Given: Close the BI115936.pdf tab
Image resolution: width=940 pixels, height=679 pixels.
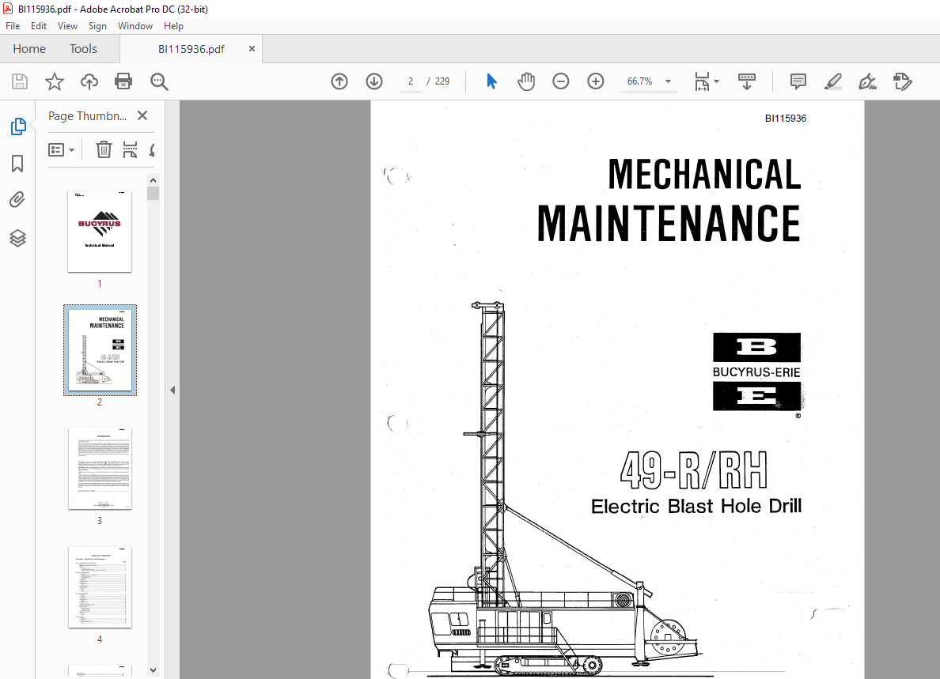Looking at the screenshot, I should pyautogui.click(x=252, y=48).
